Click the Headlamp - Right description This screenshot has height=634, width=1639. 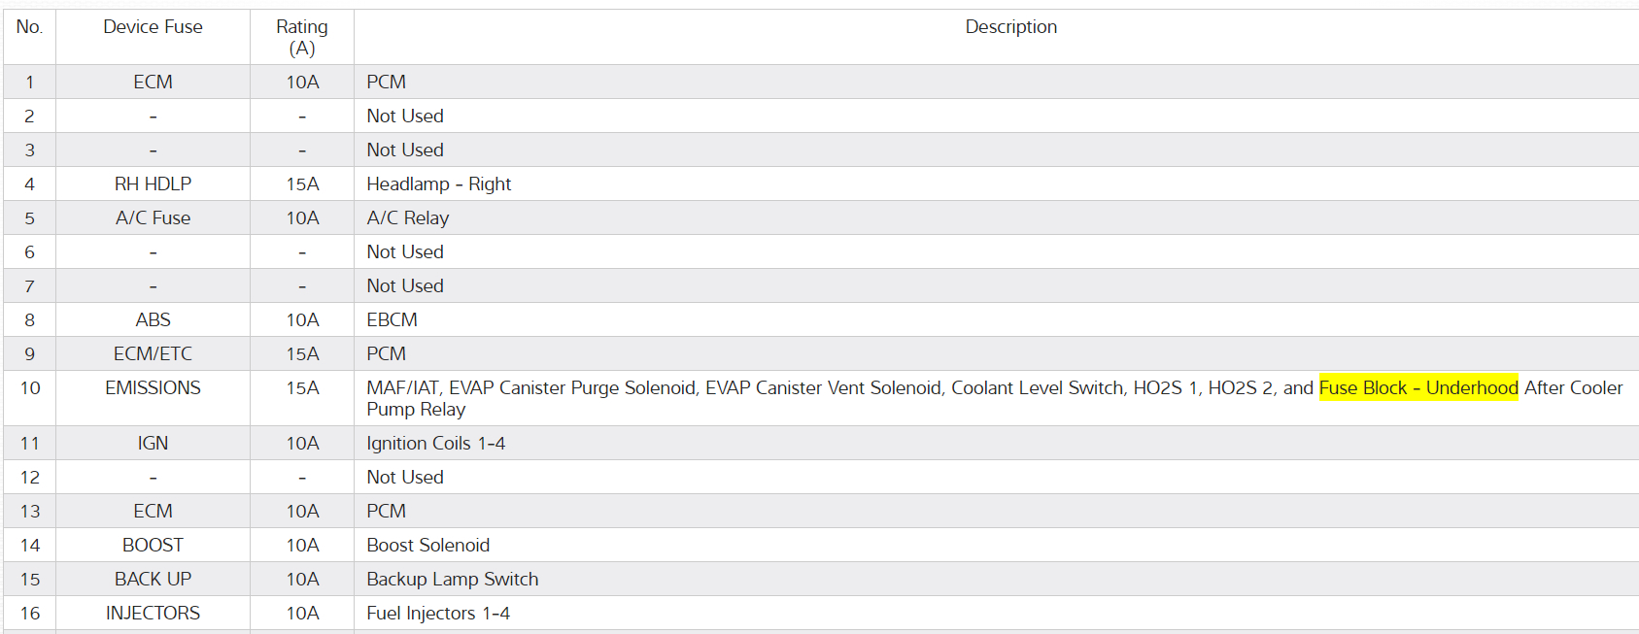[438, 184]
